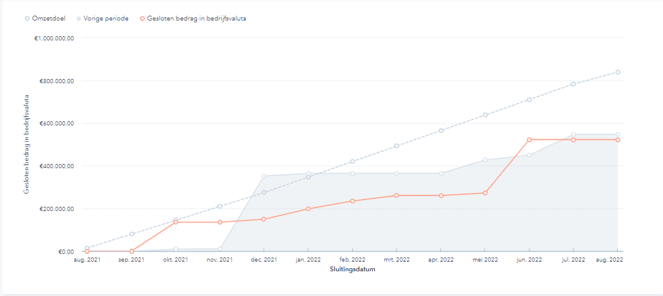Click the 'Sluitingsdatum' x-axis title
The width and height of the screenshot is (663, 296).
(x=352, y=270)
